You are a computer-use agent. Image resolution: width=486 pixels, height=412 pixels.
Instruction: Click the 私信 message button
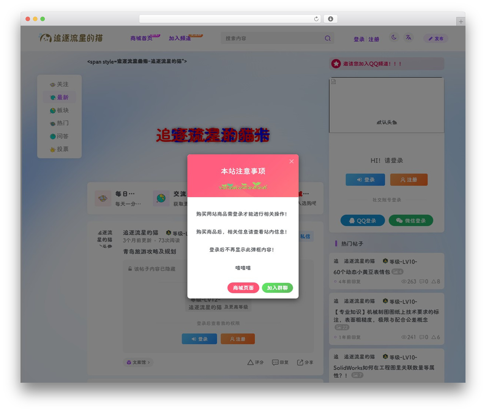[x=305, y=236]
